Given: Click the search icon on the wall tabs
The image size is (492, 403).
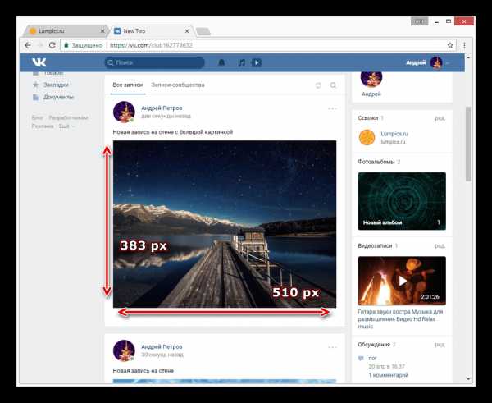Looking at the screenshot, I should coord(333,85).
